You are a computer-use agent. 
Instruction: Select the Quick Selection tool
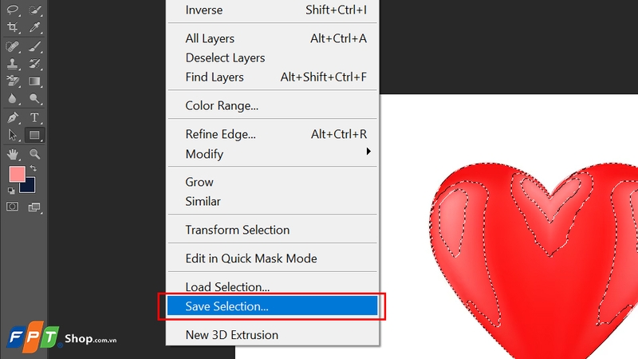coord(34,9)
